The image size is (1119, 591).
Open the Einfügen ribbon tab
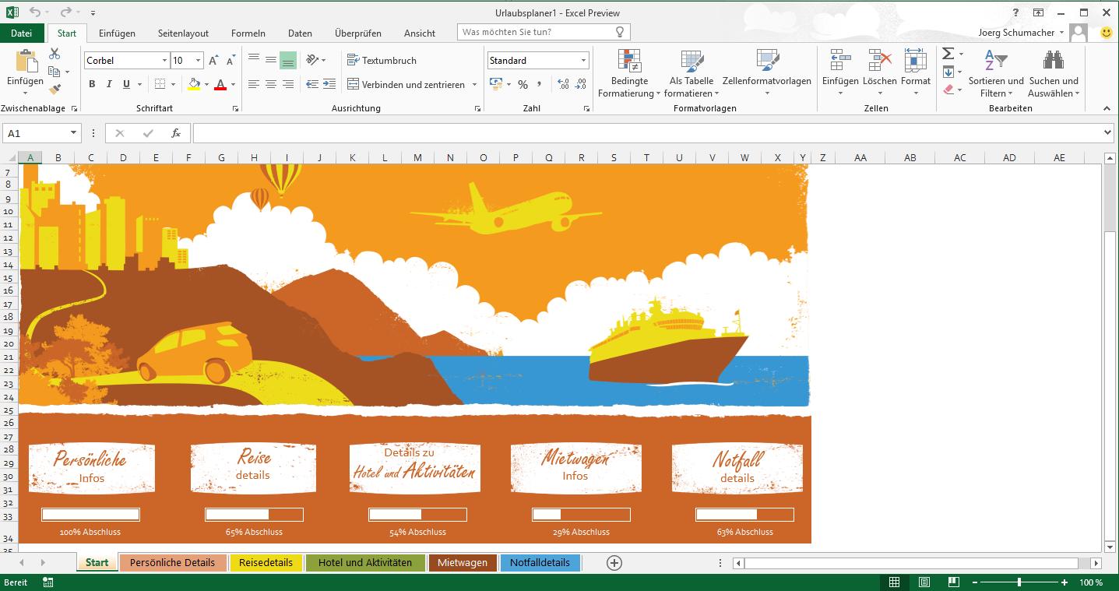117,33
